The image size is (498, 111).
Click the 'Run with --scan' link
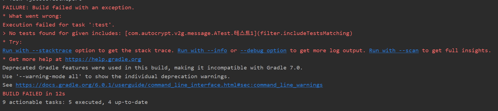pos(393,51)
